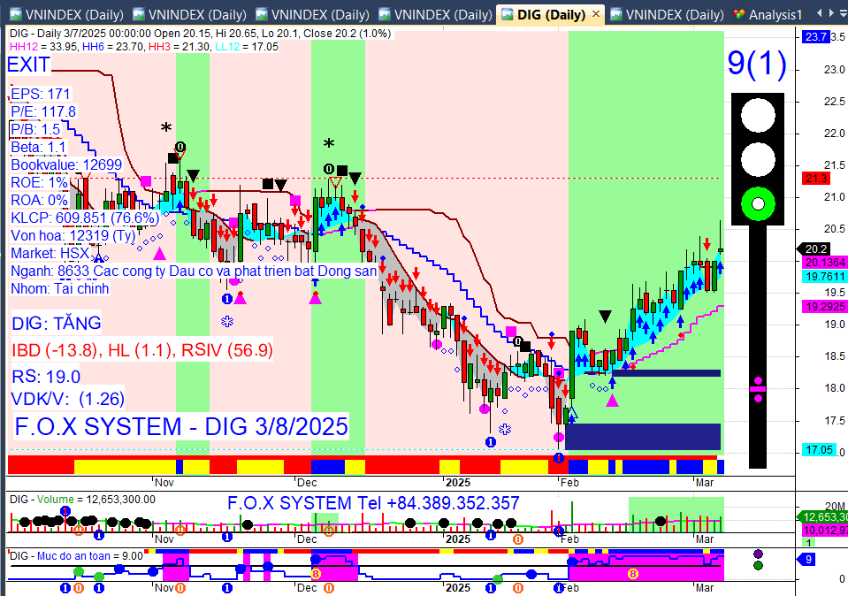
Task: Click the Nhom: Tai chinh text
Action: pyautogui.click(x=60, y=289)
